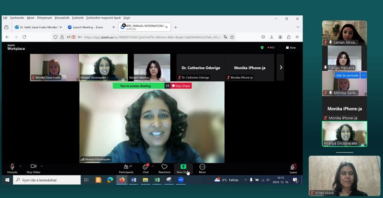383x198 pixels.
Task: Click Ask to unmute button
Action: click(x=347, y=76)
